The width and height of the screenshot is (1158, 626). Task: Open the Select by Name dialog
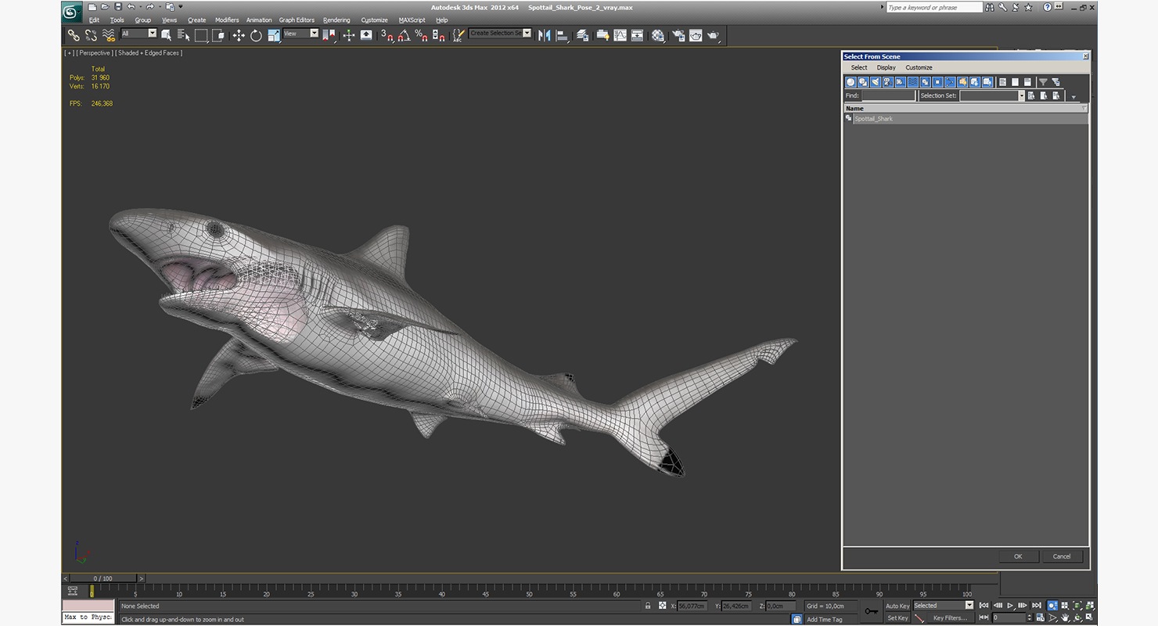[x=183, y=35]
